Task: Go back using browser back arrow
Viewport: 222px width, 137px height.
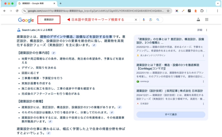Action: [5, 11]
